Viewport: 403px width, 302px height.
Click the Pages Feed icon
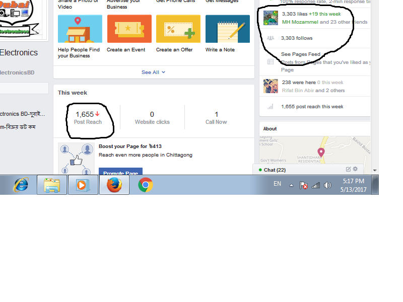(x=271, y=62)
